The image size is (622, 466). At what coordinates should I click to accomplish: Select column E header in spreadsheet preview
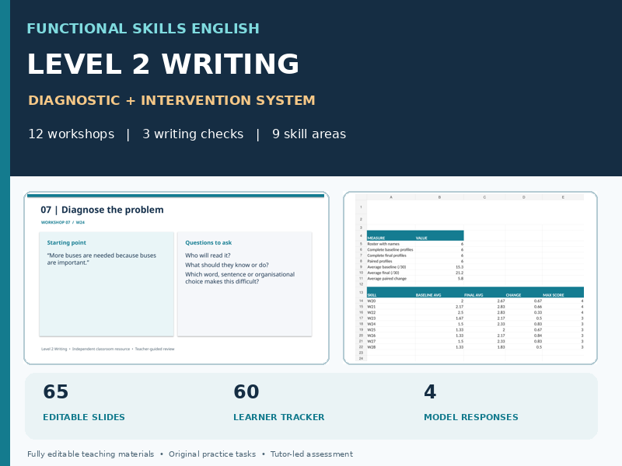pos(563,197)
